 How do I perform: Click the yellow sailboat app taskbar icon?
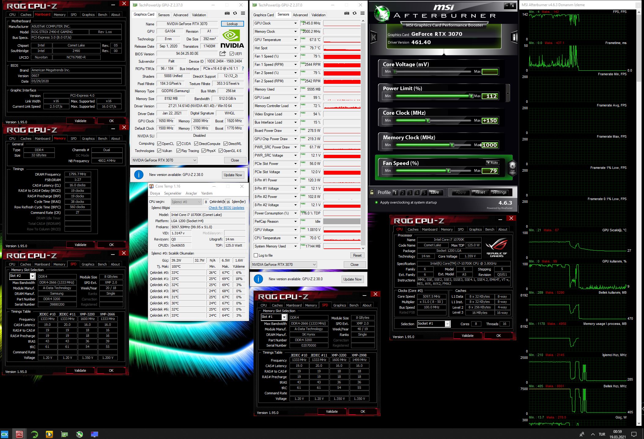49,434
